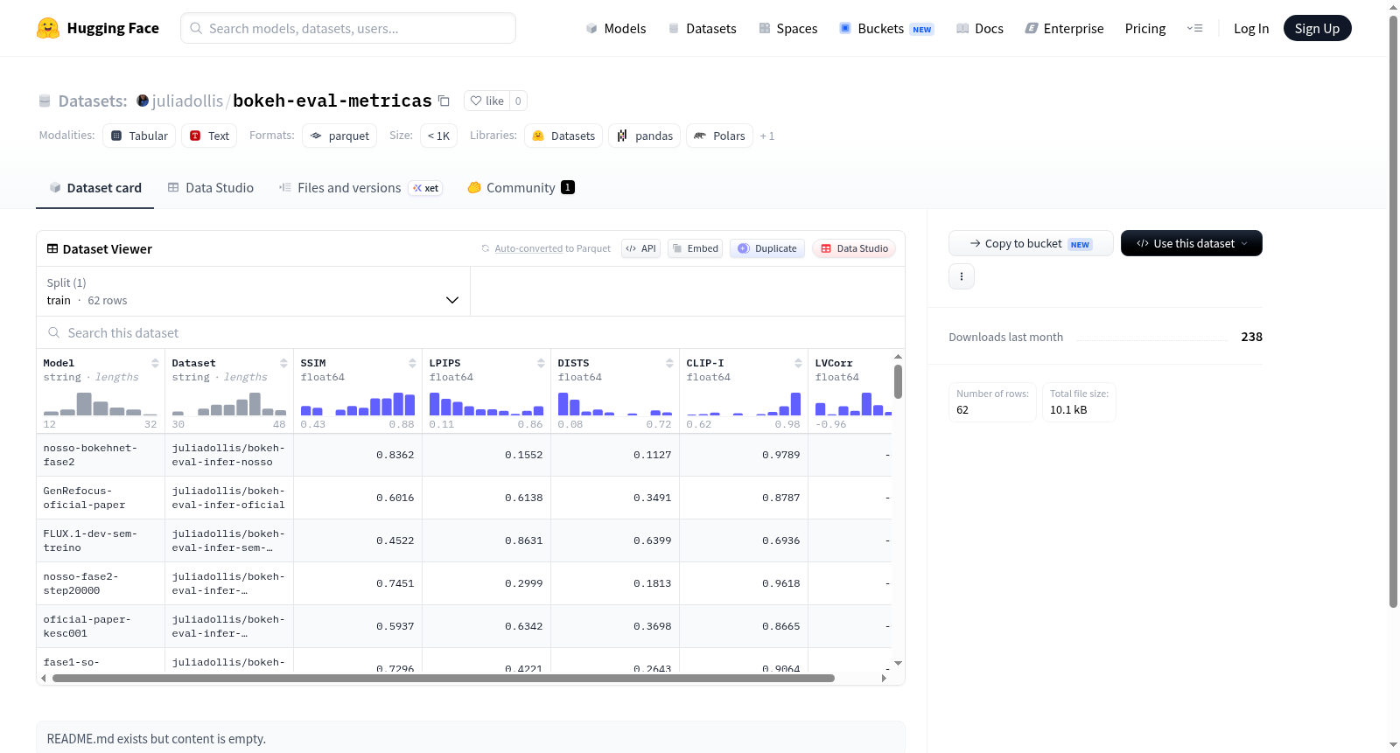Filter by the Tabular modality tag
Viewport: 1400px width, 753px height.
point(139,136)
